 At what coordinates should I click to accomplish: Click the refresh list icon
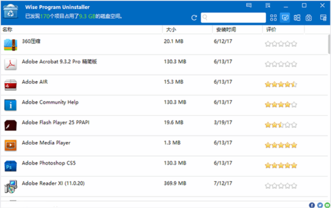click(x=194, y=18)
